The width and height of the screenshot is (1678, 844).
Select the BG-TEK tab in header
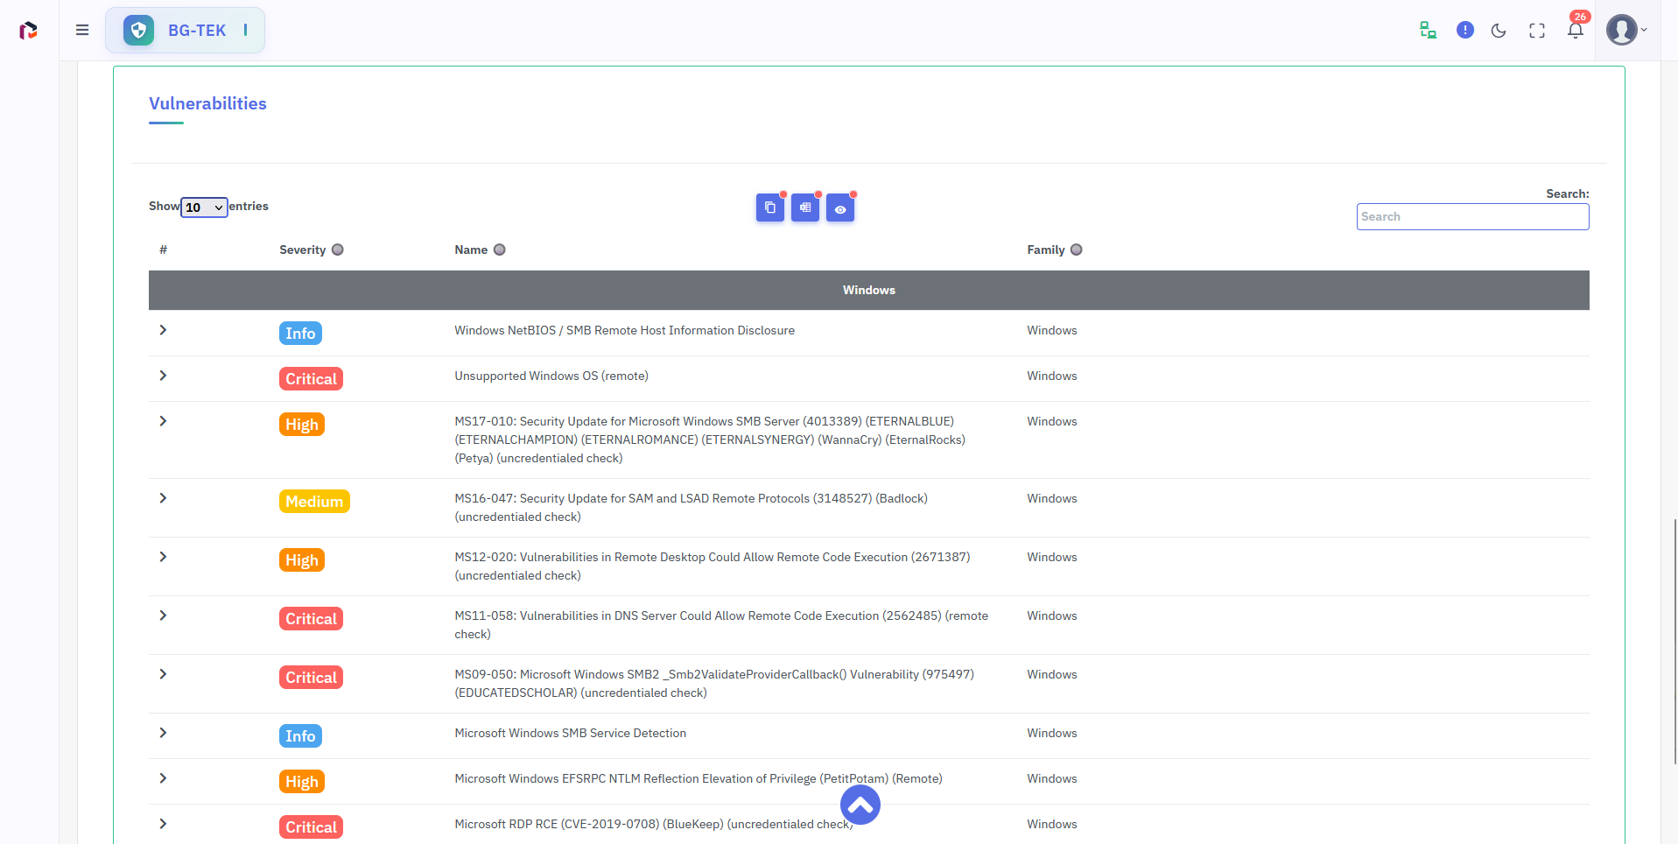pyautogui.click(x=185, y=31)
